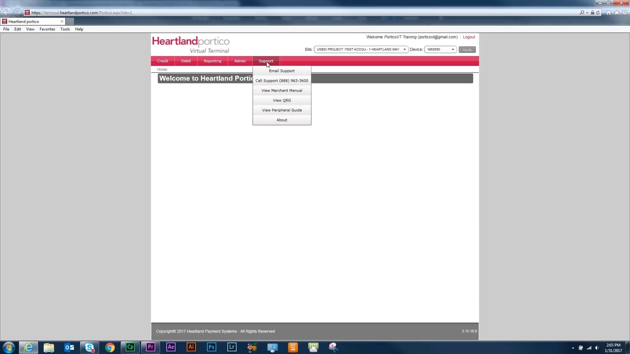This screenshot has width=630, height=354.
Task: Open the Snipping Tool taskbar icon
Action: tap(333, 348)
